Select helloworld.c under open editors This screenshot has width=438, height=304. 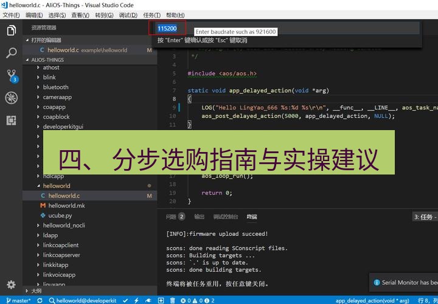coord(90,50)
